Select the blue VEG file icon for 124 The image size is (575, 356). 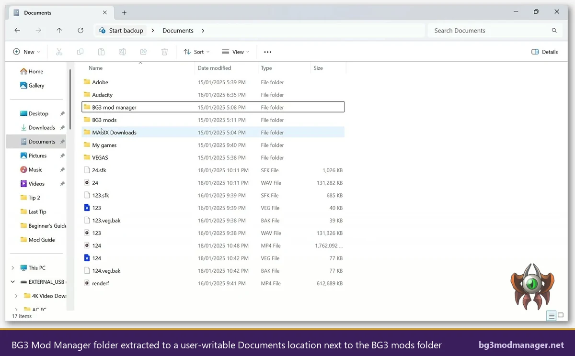pyautogui.click(x=87, y=258)
